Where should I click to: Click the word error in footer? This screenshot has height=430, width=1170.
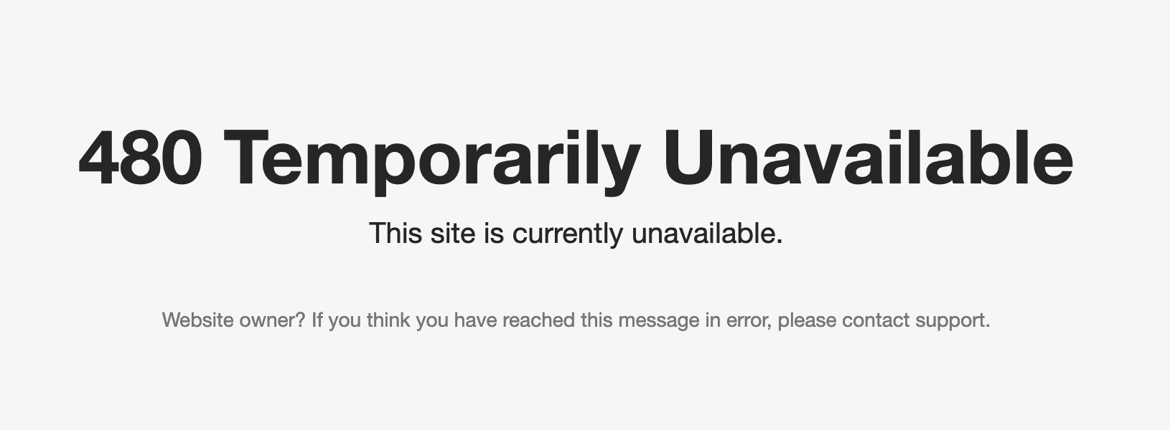[749, 321]
